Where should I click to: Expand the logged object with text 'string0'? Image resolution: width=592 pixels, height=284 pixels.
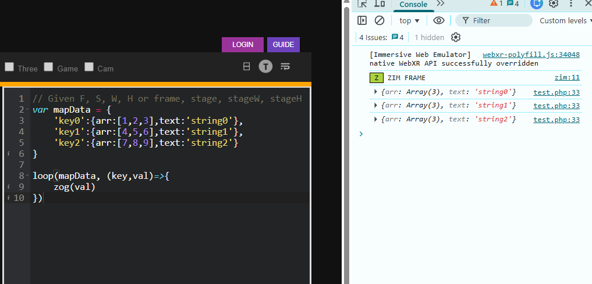point(375,92)
